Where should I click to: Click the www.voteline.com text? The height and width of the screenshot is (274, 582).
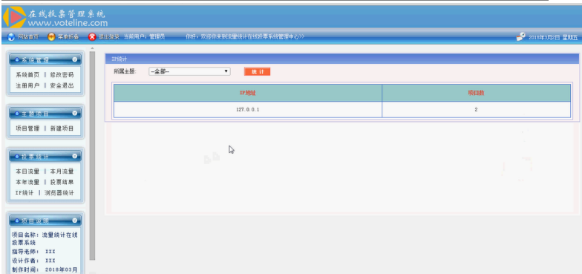point(68,23)
